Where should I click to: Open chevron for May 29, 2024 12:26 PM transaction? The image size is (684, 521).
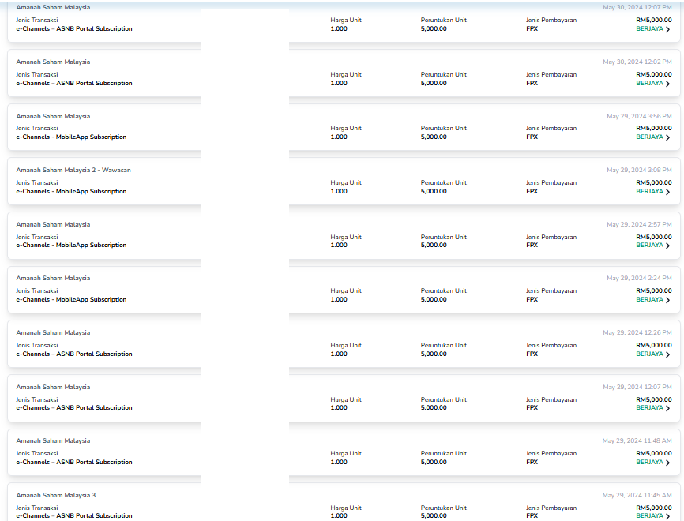pyautogui.click(x=667, y=354)
